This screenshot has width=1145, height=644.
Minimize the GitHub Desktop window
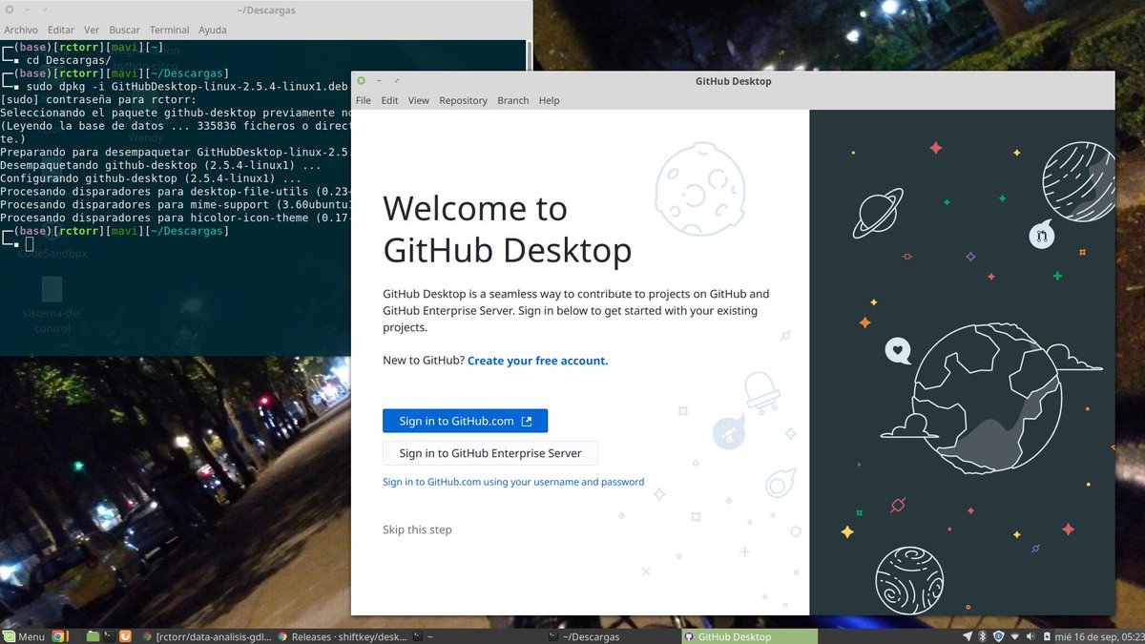tap(379, 81)
